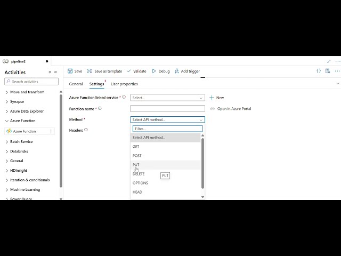
Task: Open the linked service Select dropdown
Action: pyautogui.click(x=167, y=98)
